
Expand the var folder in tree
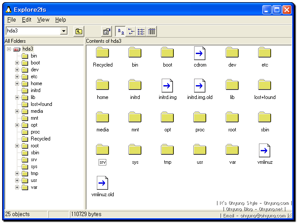tap(17, 188)
